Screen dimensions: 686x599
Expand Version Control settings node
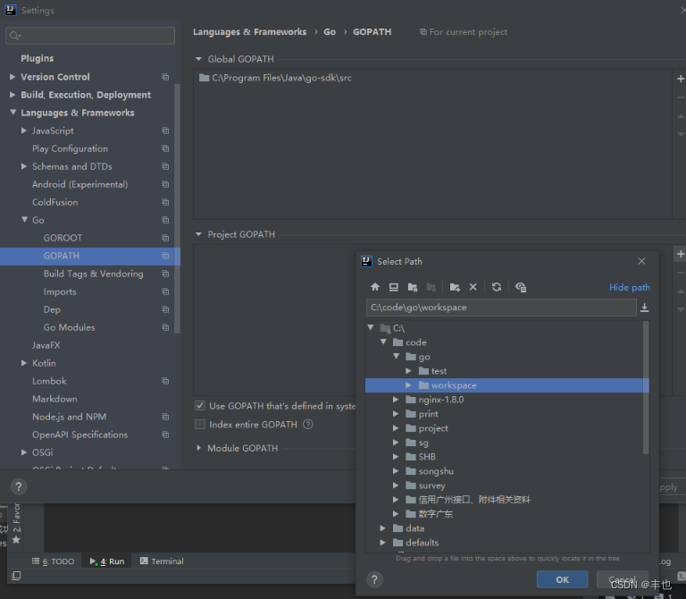(x=13, y=77)
